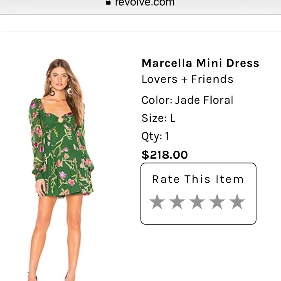Open the Lovers + Friends brand page

(187, 79)
